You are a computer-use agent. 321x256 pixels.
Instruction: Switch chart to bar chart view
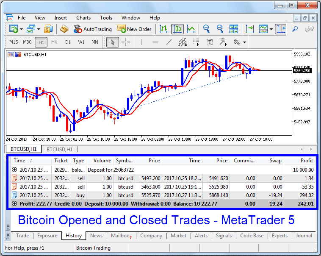(x=163, y=29)
